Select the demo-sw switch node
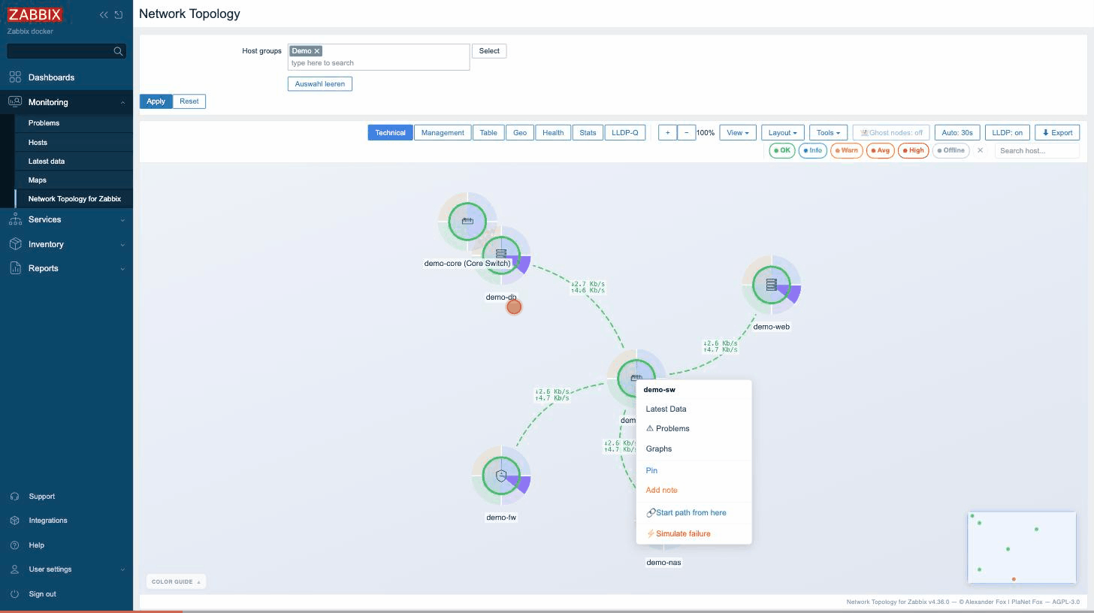 tap(636, 378)
